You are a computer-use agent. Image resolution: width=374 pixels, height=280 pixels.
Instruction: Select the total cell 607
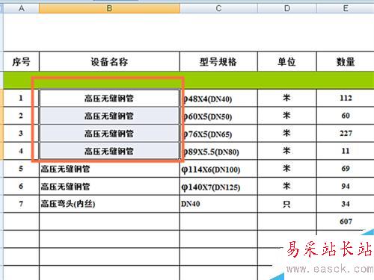[346, 222]
